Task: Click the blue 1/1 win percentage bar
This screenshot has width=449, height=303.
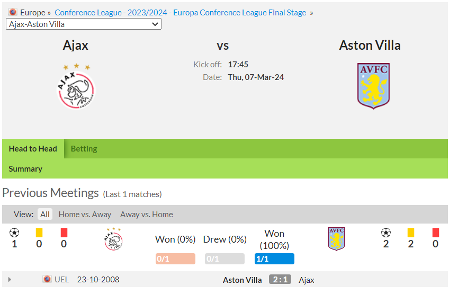Action: (274, 259)
